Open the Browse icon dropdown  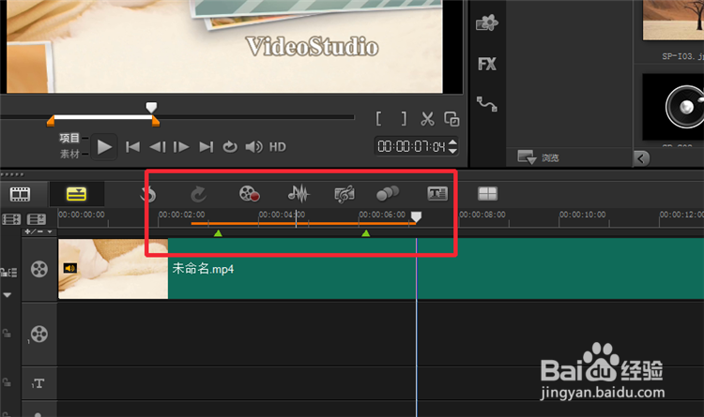click(x=527, y=157)
